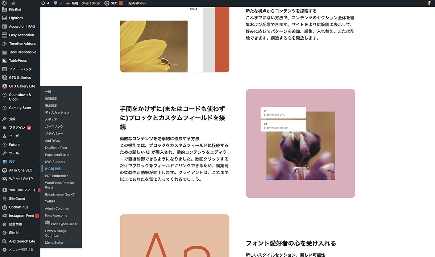This screenshot has width=435, height=257.
Task: Open UpdraftPlus from the top admin bar
Action: (x=137, y=3)
